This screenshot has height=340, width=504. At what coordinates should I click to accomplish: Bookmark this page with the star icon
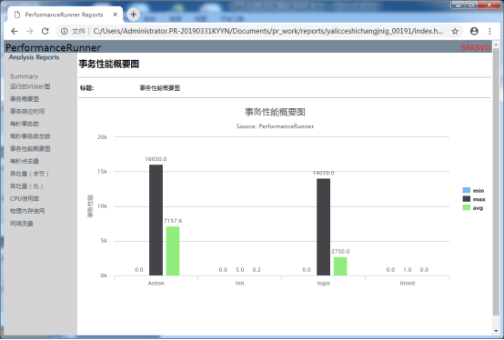(x=455, y=31)
